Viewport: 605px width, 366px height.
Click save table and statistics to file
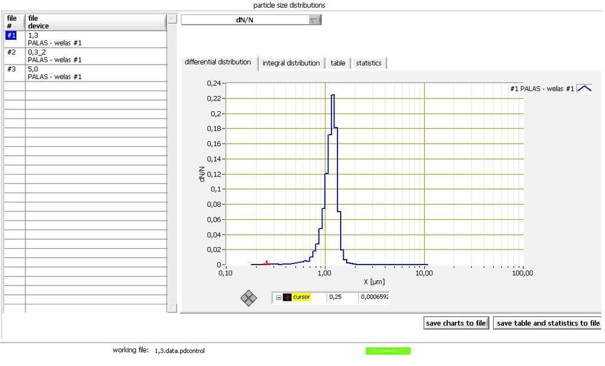(548, 323)
